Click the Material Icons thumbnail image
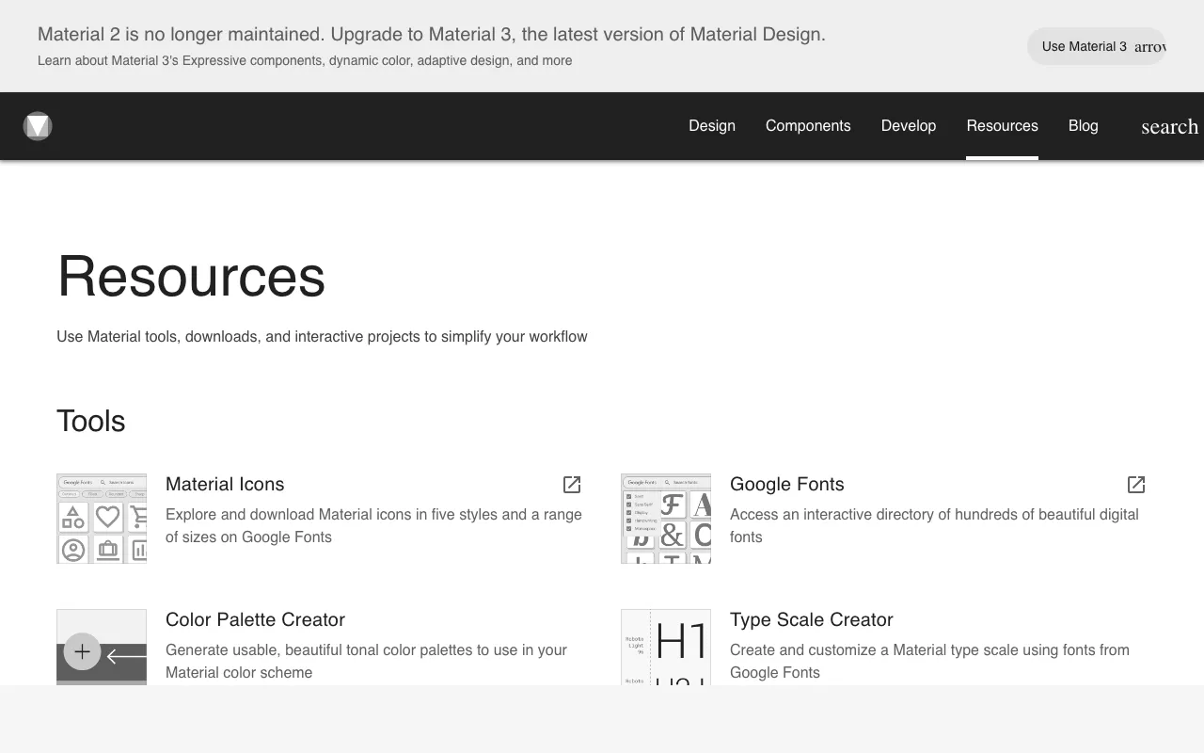 click(x=102, y=519)
